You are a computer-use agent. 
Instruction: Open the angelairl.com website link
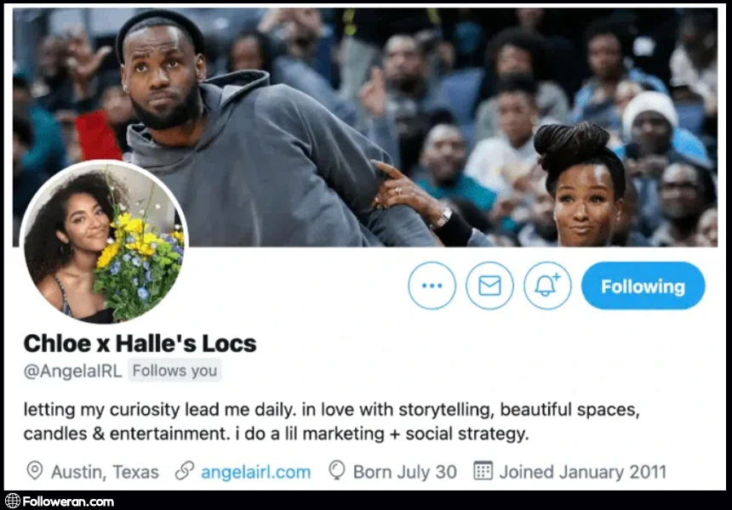256,472
